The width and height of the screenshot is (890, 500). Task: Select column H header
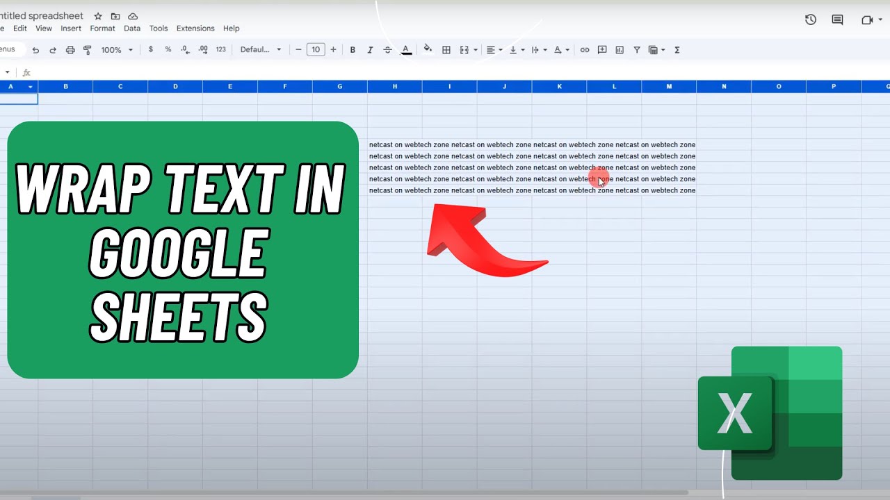point(395,87)
